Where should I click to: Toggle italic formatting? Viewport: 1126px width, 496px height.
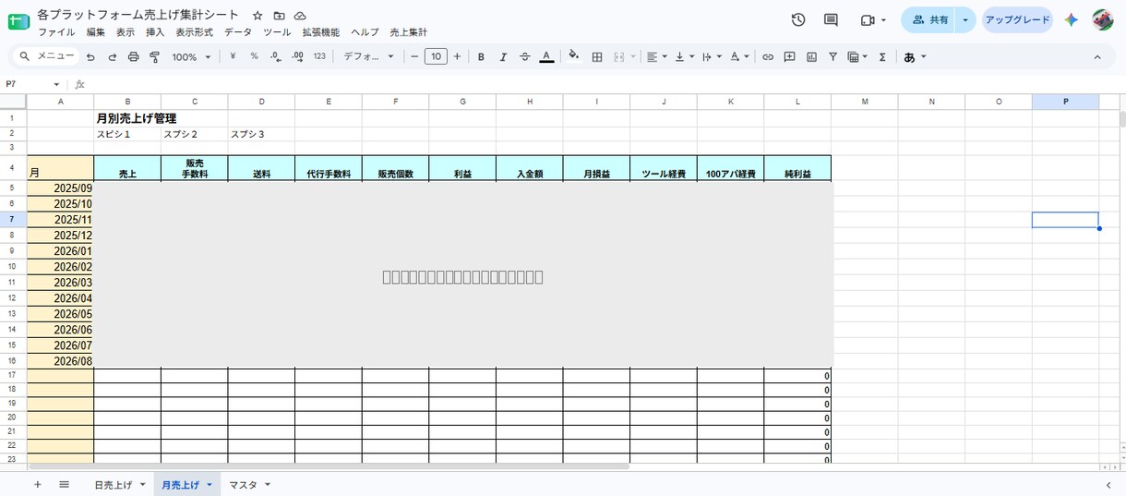[x=503, y=56]
